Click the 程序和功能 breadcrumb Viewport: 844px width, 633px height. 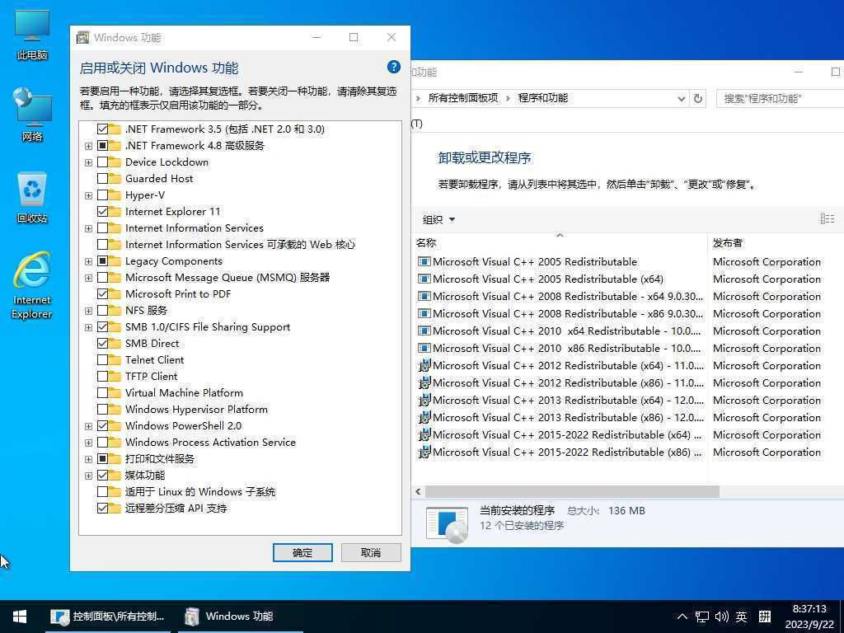coord(542,98)
